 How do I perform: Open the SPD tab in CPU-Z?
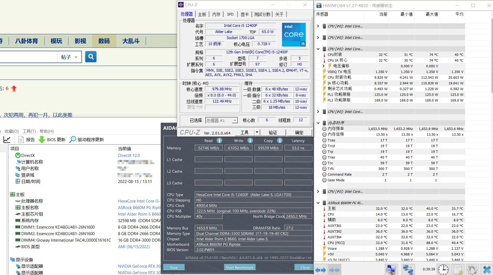point(230,14)
